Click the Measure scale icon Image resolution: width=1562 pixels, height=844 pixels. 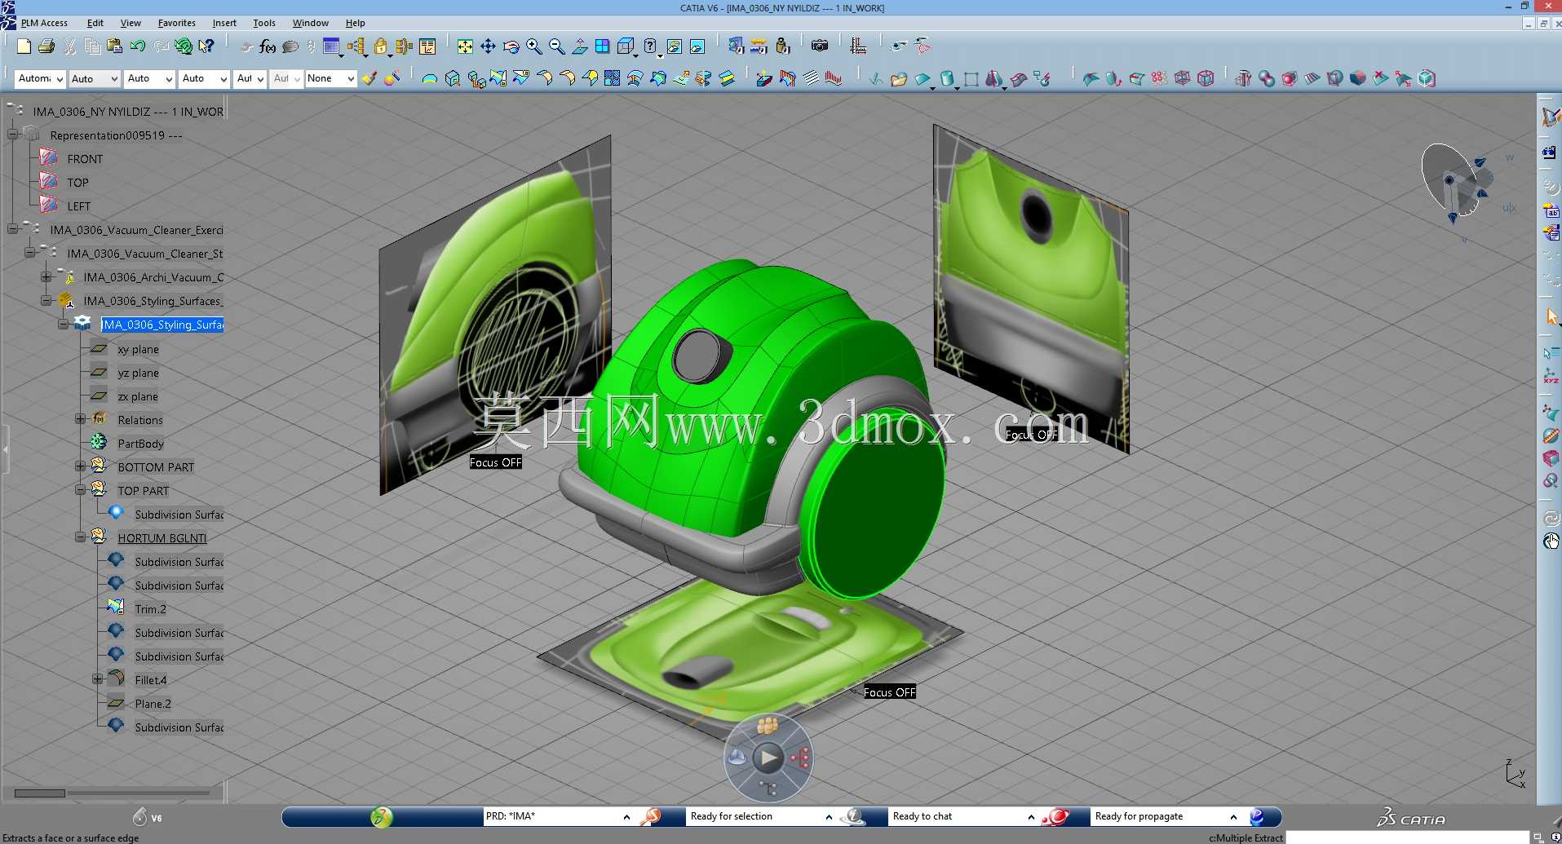(x=857, y=46)
